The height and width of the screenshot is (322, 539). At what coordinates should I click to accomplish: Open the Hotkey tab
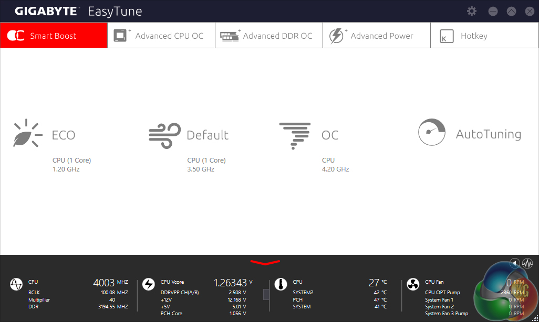point(484,35)
